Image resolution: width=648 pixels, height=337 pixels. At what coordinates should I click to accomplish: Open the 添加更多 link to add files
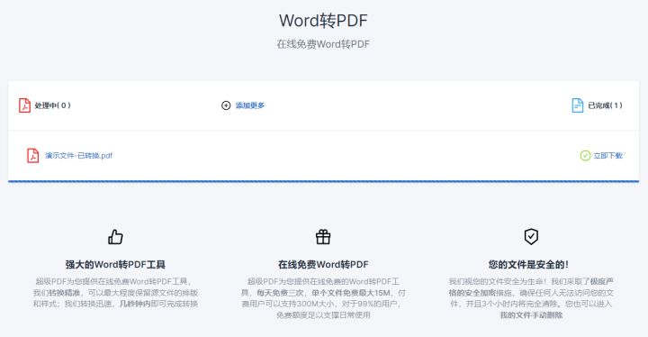(249, 105)
